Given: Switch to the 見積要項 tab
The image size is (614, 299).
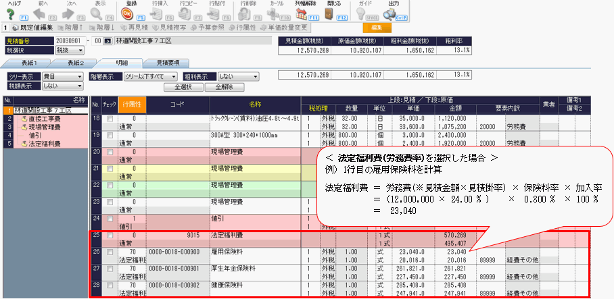Looking at the screenshot, I should coord(168,63).
